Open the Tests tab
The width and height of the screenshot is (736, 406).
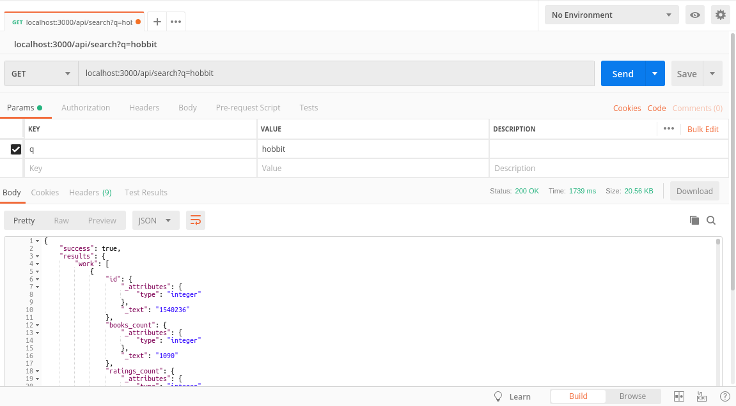pyautogui.click(x=308, y=107)
